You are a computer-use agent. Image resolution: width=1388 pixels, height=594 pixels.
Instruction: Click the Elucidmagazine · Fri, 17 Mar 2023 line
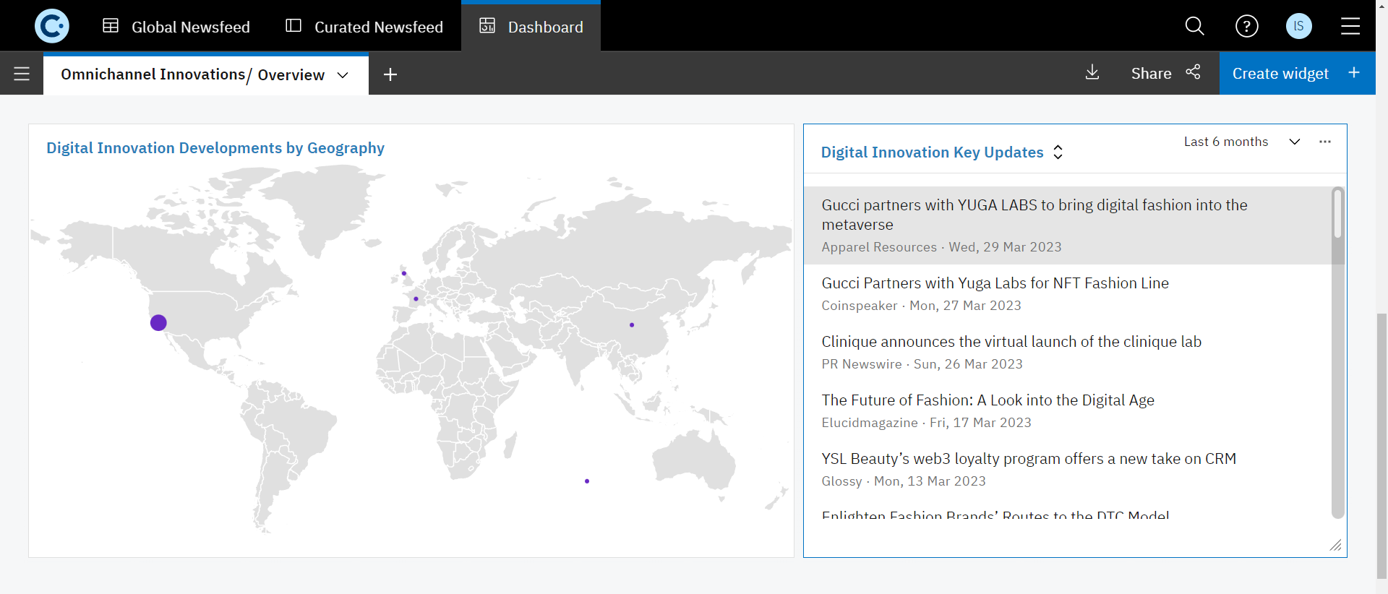pos(926,423)
